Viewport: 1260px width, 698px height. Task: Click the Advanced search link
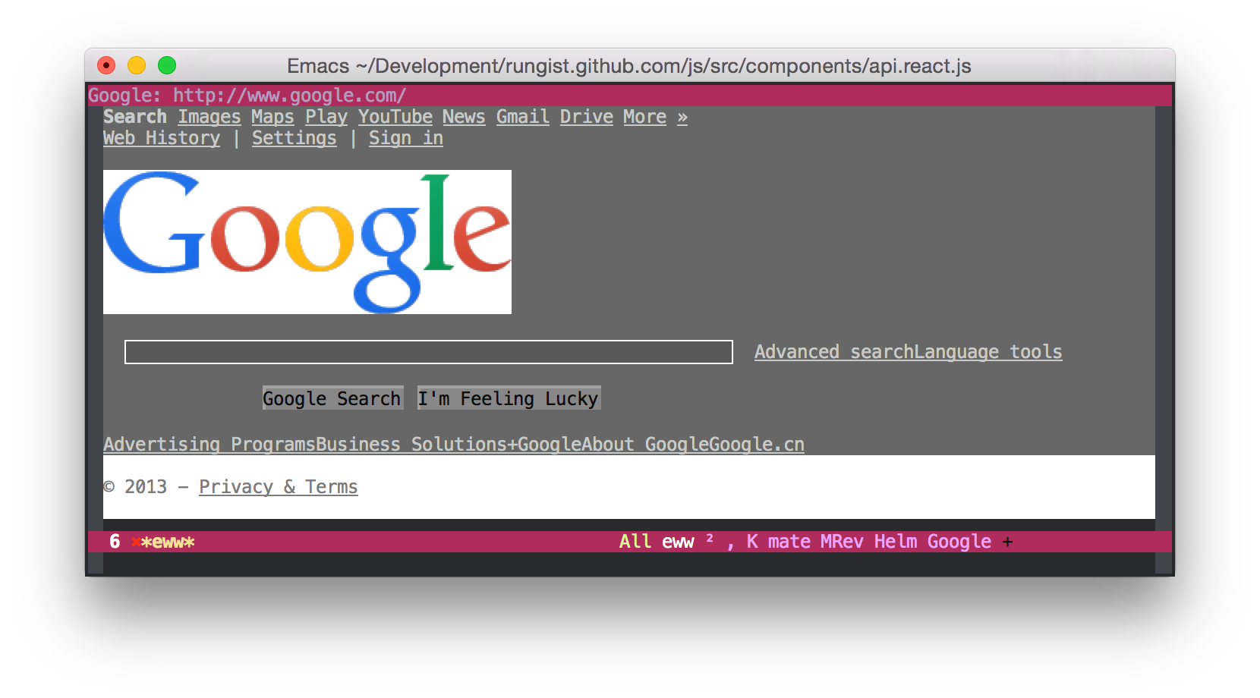coord(834,352)
